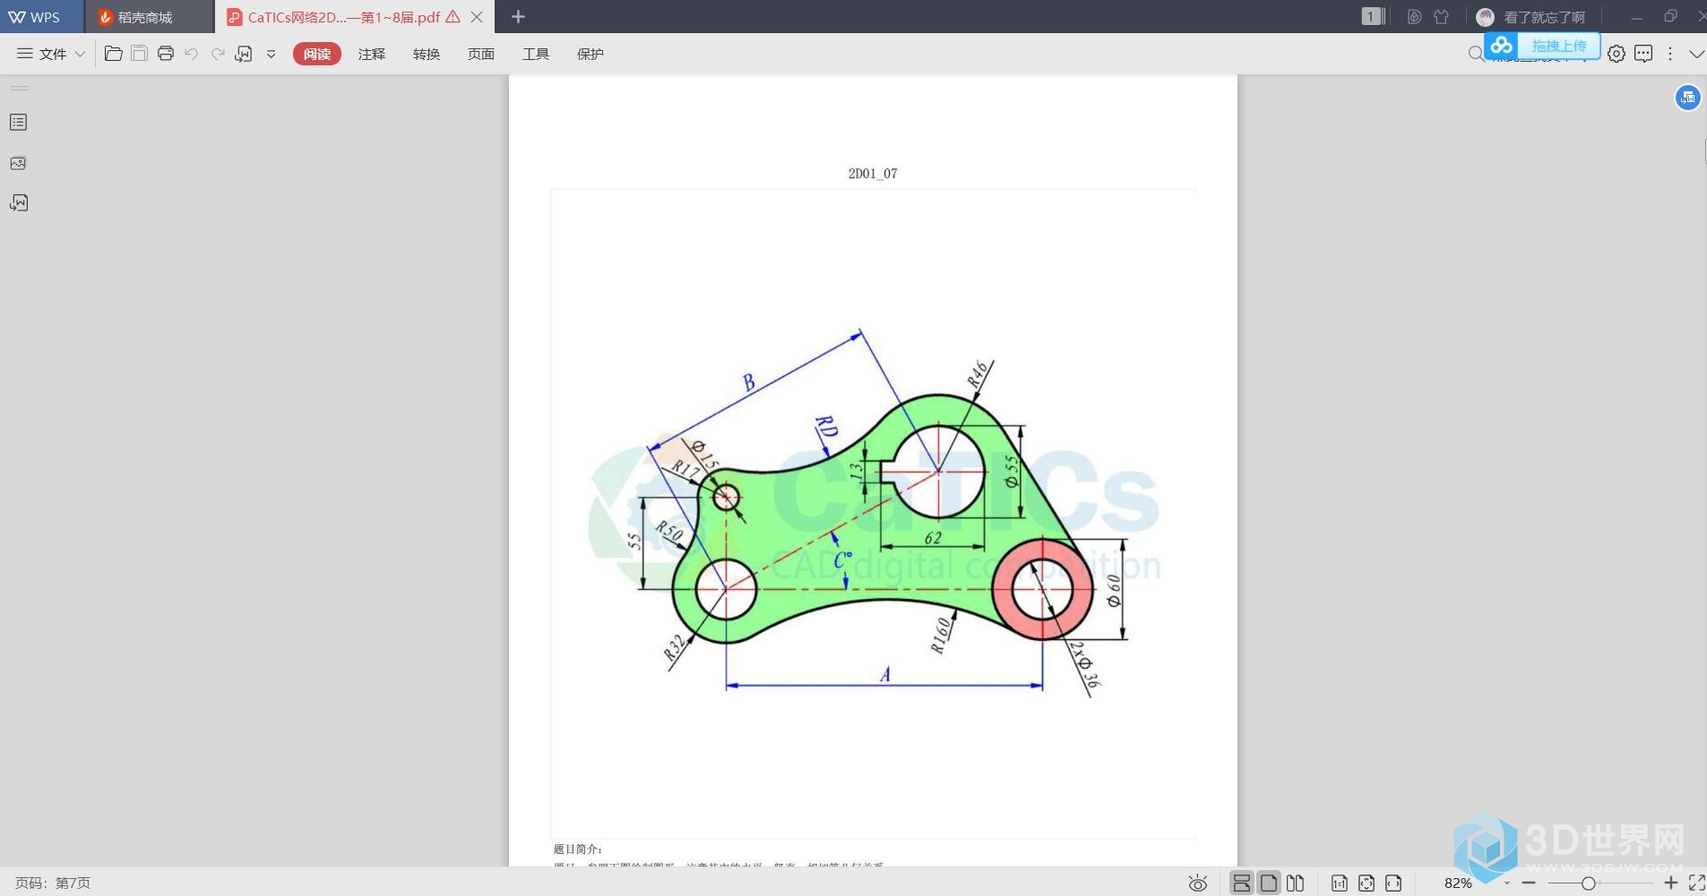1707x896 pixels.
Task: Click the blue floating assistant icon
Action: pyautogui.click(x=1688, y=98)
